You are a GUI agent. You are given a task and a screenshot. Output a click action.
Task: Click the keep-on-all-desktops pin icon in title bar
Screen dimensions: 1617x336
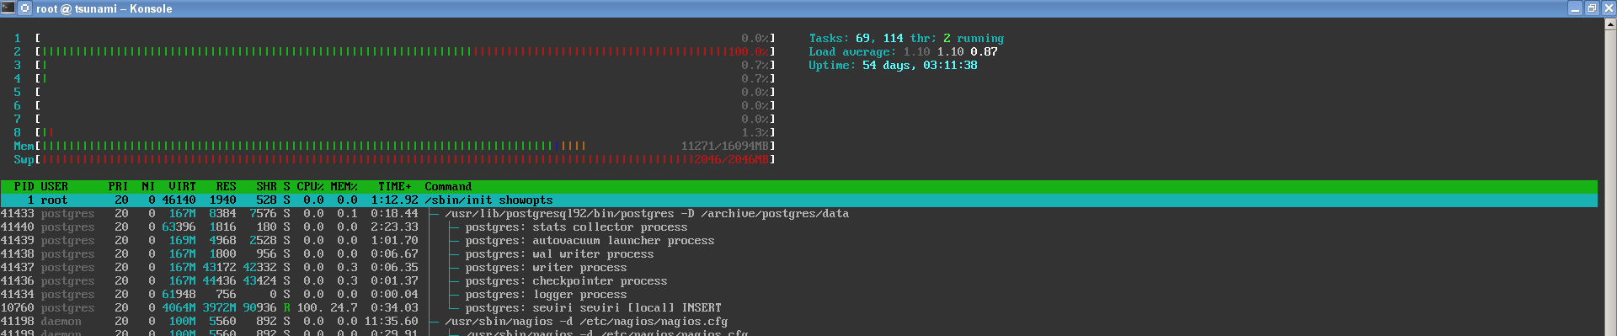(25, 8)
